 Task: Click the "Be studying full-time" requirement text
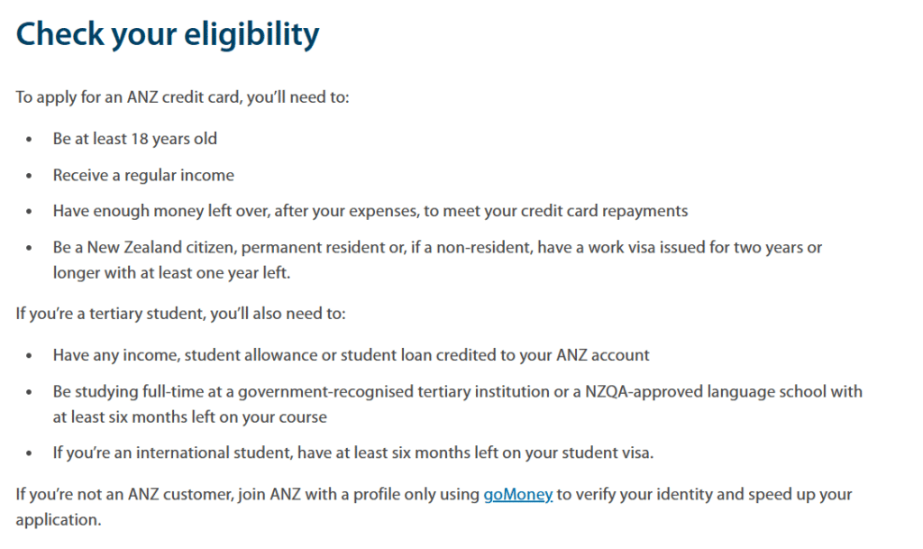(457, 391)
